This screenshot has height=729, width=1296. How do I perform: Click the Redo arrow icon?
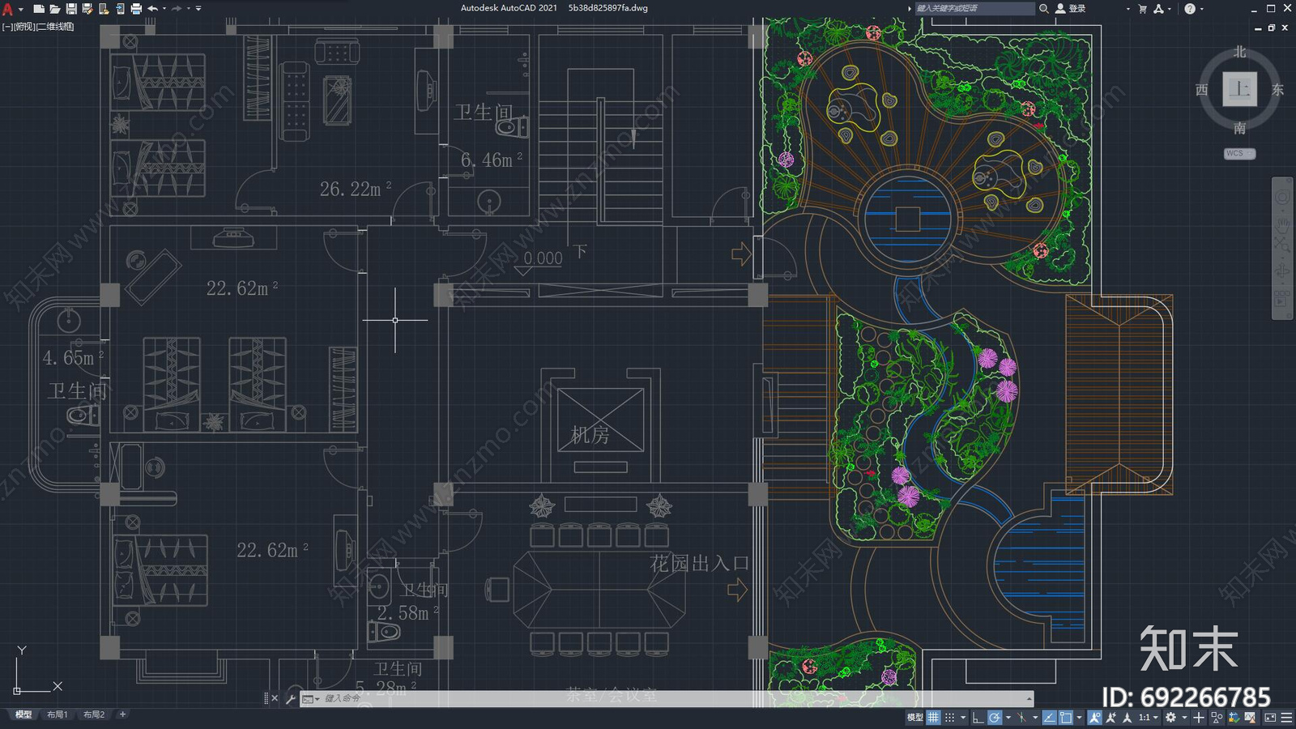(177, 8)
